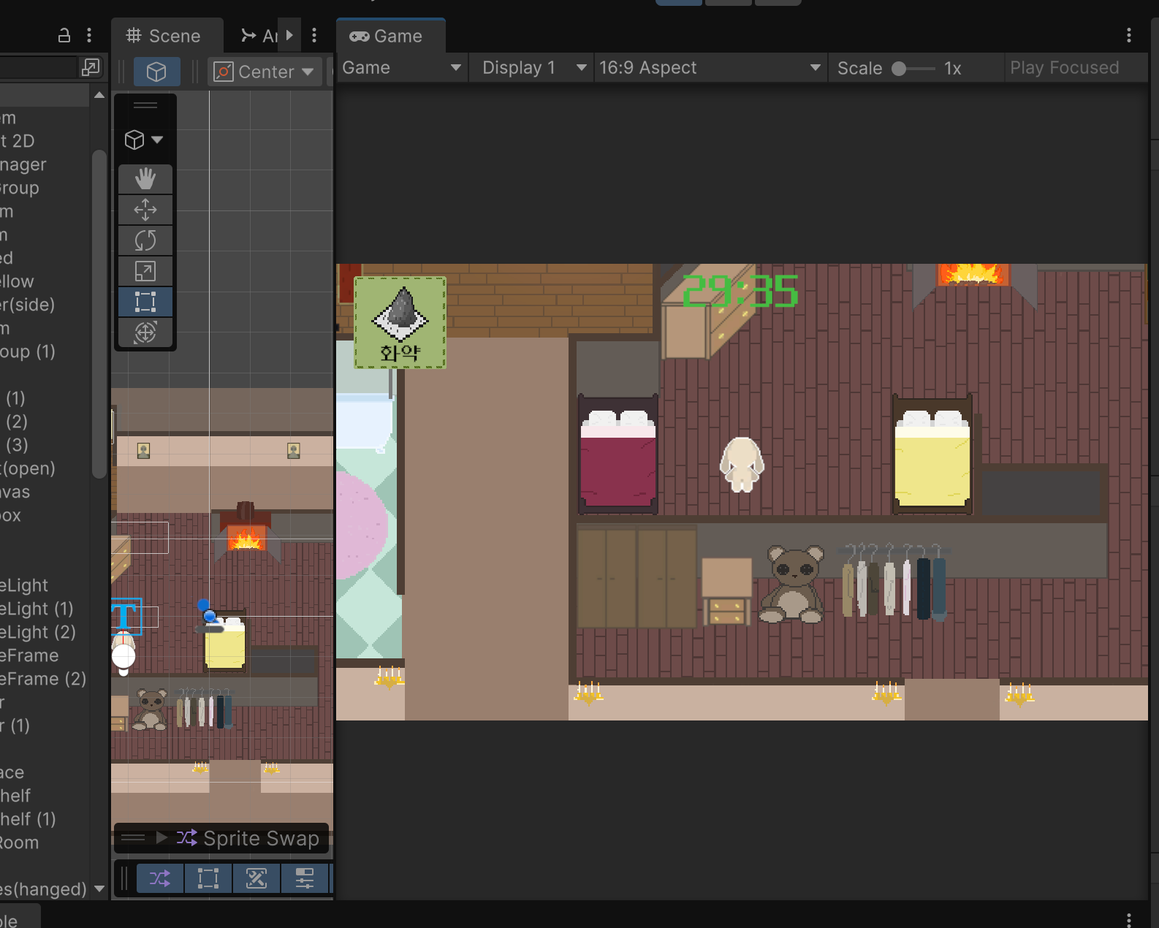Click the Scale slider handle
The width and height of the screenshot is (1159, 928).
point(899,69)
